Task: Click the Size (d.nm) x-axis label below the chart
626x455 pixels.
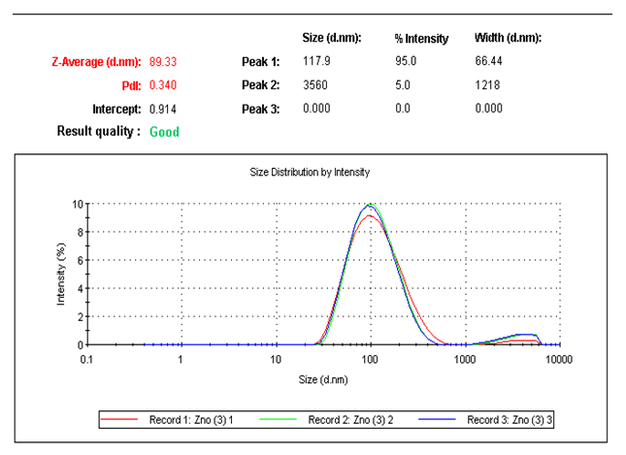Action: (x=321, y=378)
